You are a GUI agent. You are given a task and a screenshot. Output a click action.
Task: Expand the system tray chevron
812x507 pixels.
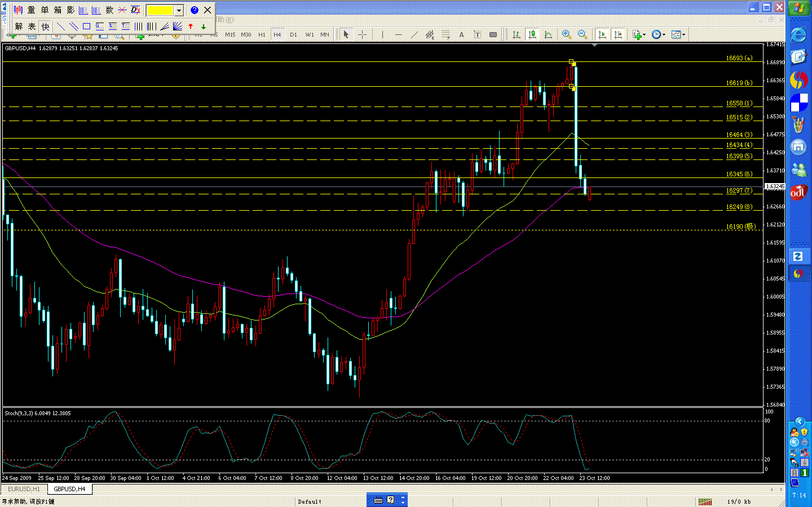[x=799, y=421]
